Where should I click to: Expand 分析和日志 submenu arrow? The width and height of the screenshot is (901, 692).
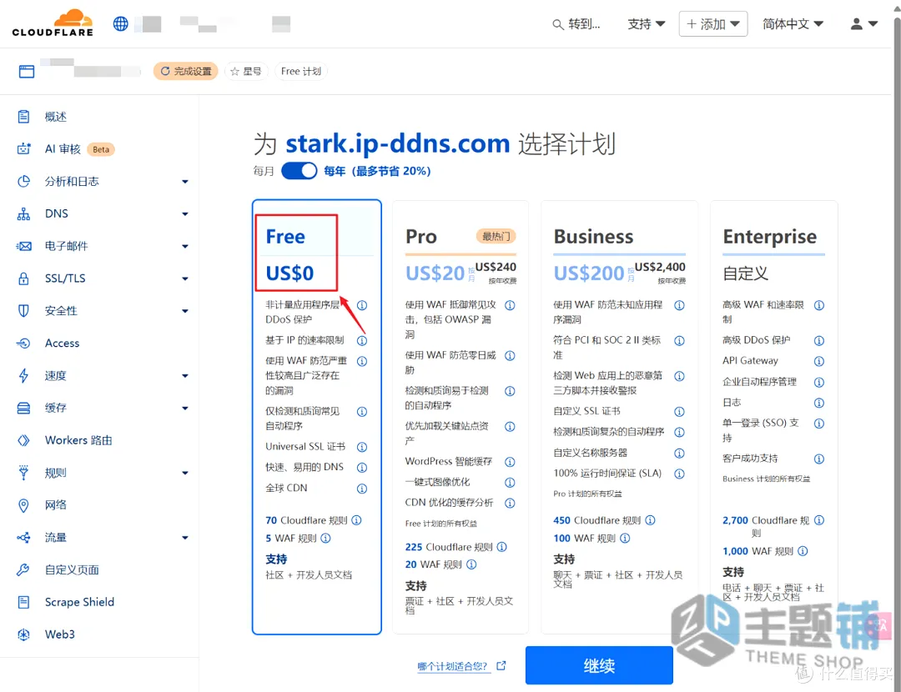click(185, 182)
